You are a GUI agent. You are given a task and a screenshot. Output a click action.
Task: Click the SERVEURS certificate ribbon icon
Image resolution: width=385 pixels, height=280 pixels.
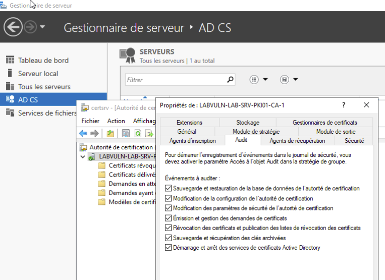[128, 55]
